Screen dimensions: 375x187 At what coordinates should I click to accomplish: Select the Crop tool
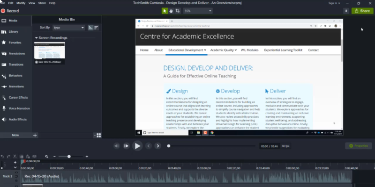tap(178, 11)
